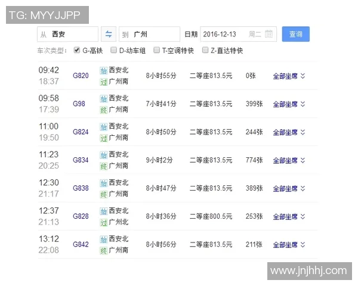Click the 始 origin icon for G824
Screen dimensions: 358x286
pyautogui.click(x=104, y=127)
